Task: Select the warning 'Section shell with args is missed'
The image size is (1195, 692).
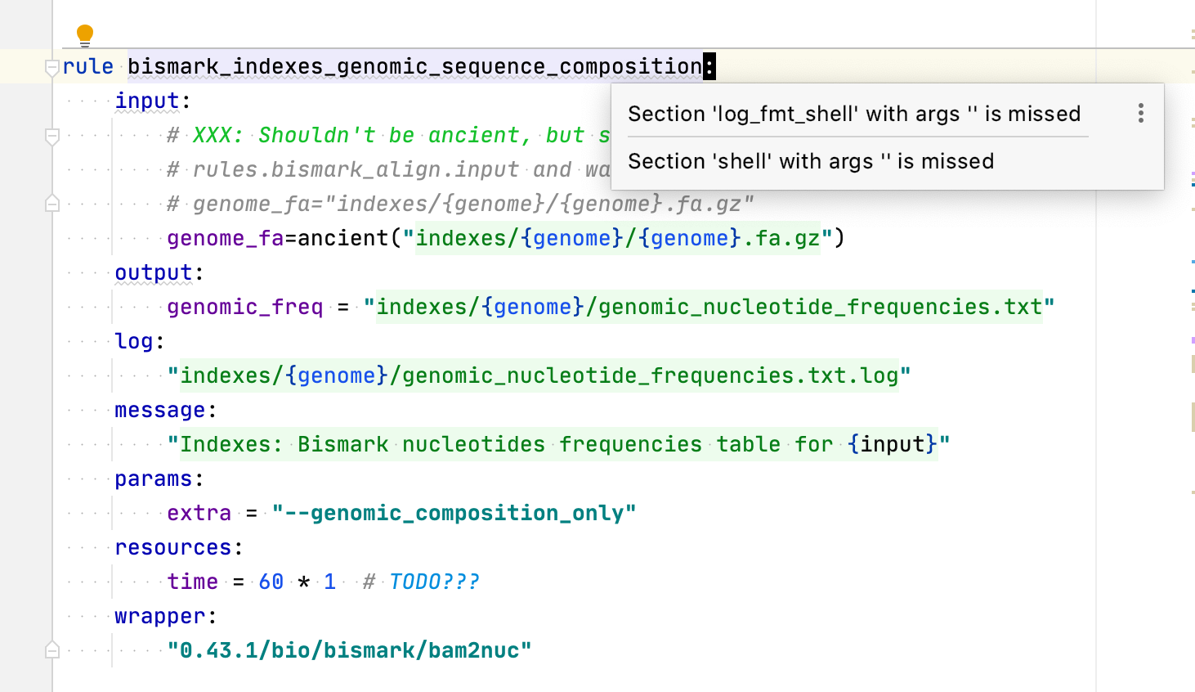Action: click(812, 161)
